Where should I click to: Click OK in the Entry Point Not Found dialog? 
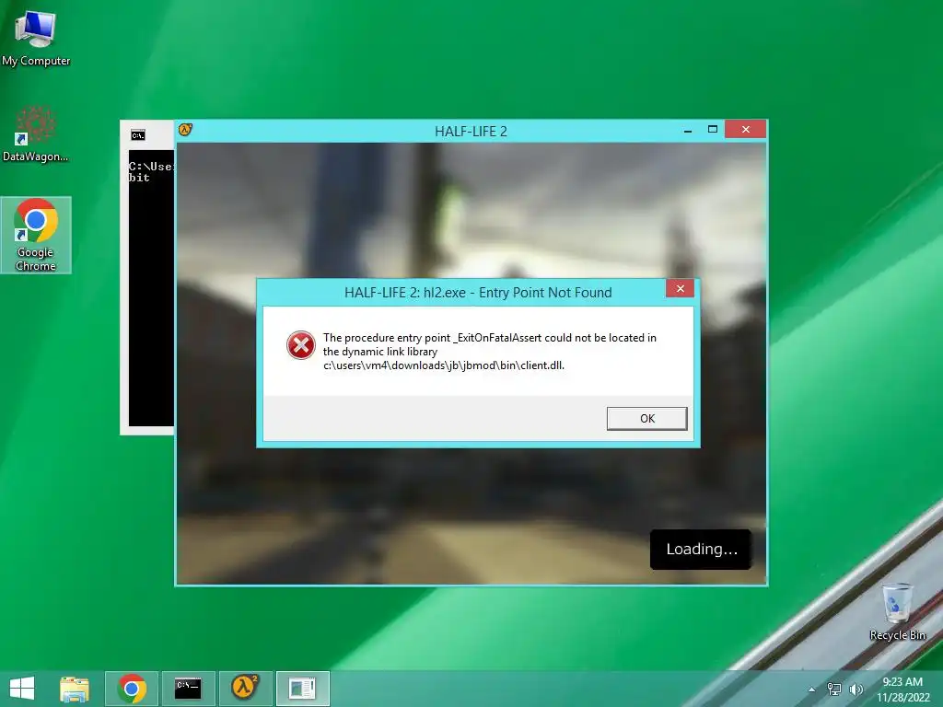coord(646,419)
